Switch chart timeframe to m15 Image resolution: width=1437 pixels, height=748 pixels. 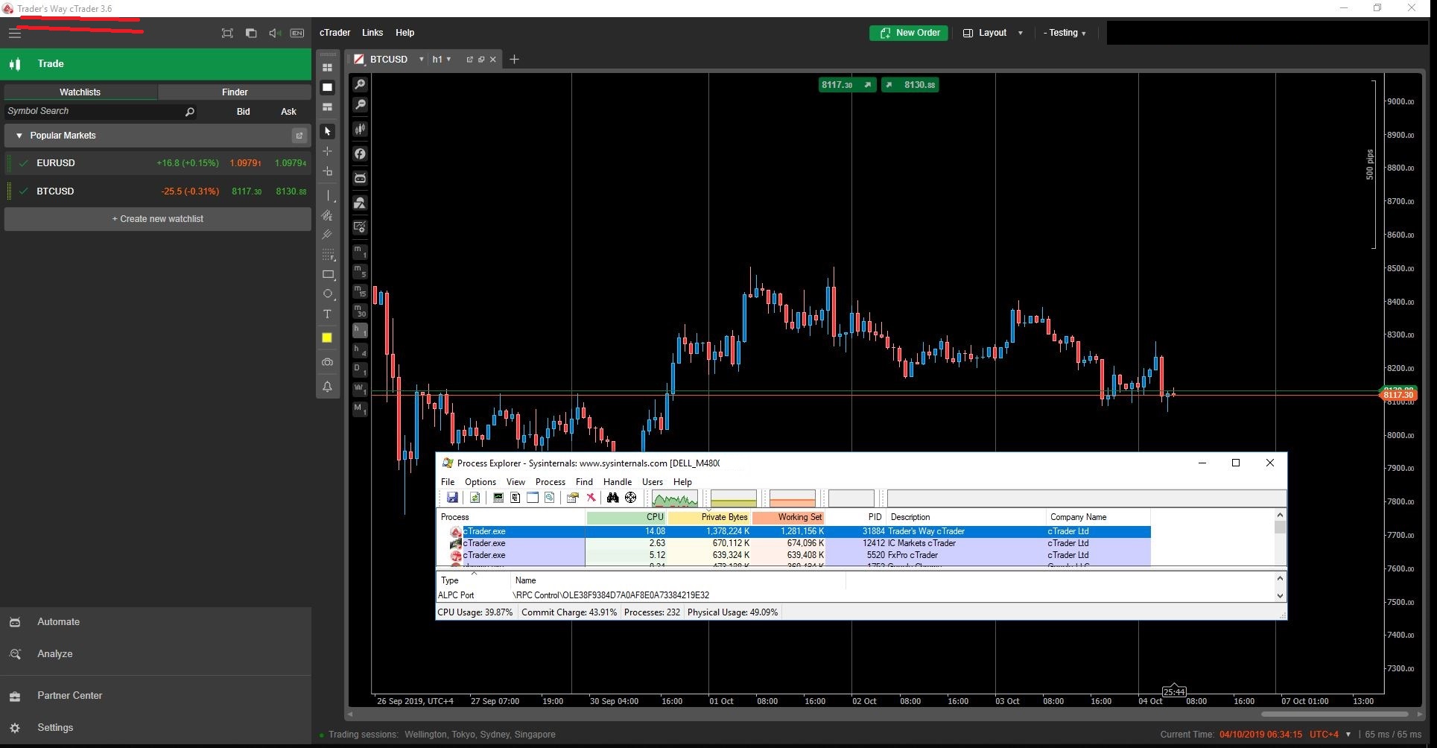coord(360,291)
